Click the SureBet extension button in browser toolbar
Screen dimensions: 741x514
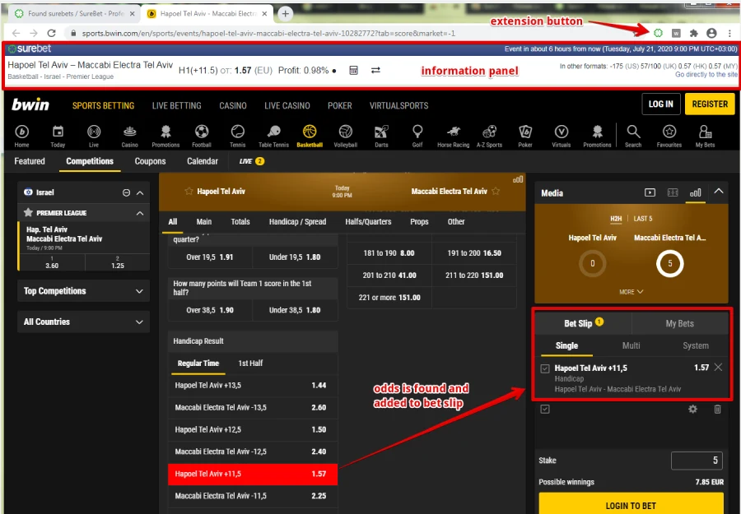[x=657, y=31]
